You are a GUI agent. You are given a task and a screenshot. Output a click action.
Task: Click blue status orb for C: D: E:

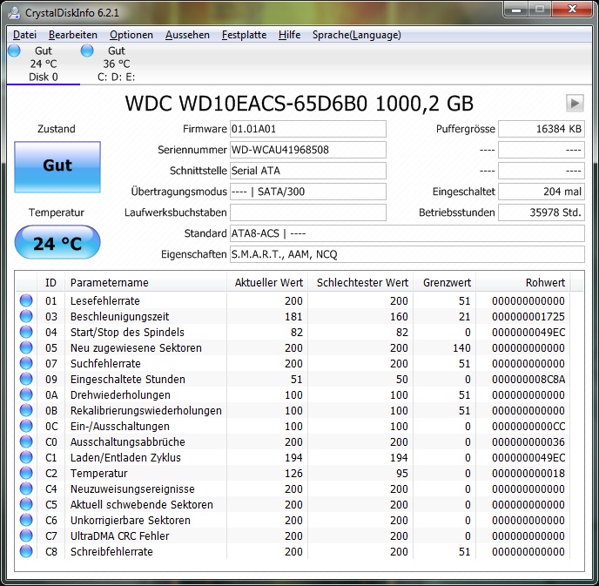(87, 51)
